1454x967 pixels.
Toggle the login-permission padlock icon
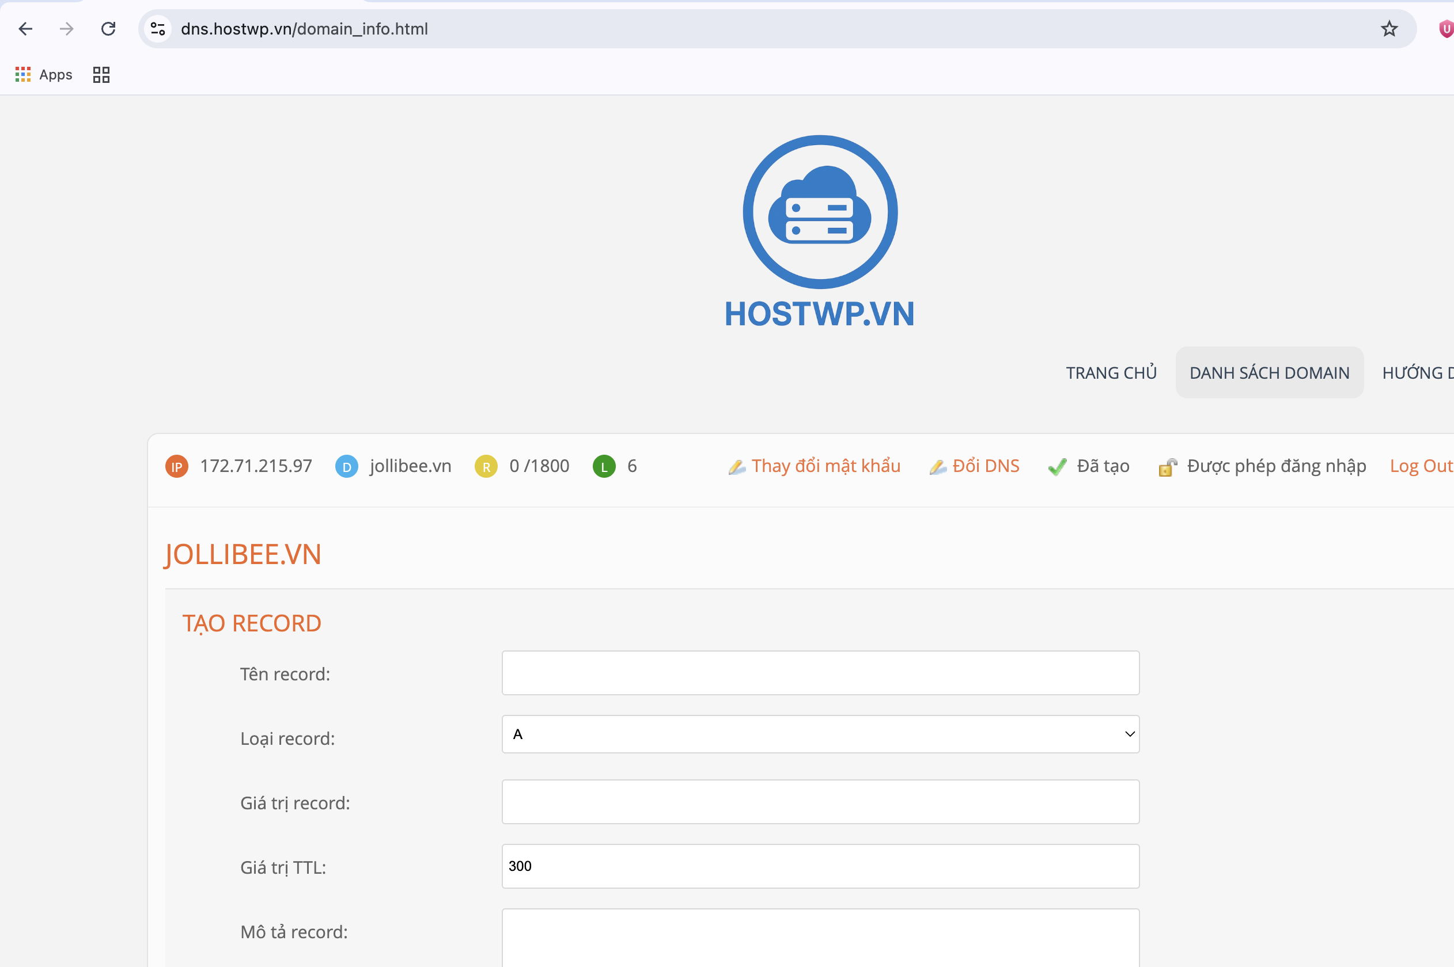[x=1167, y=467]
